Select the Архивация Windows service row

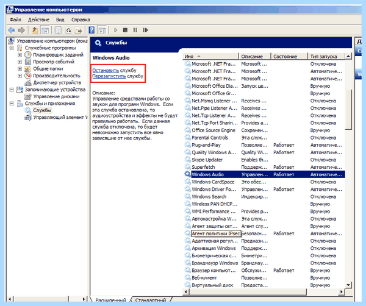265,248
